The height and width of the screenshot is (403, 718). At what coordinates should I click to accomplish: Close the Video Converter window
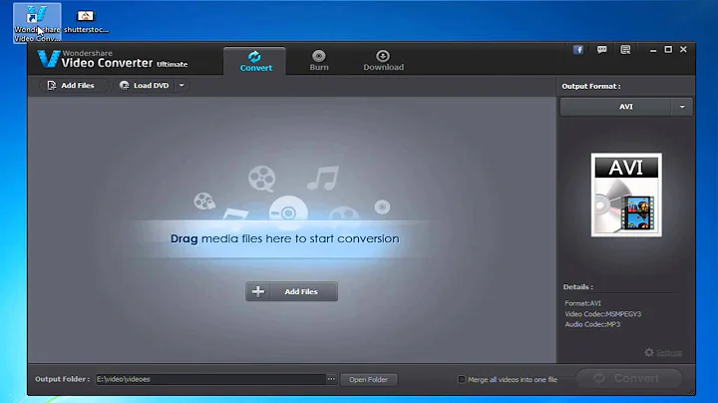(683, 49)
